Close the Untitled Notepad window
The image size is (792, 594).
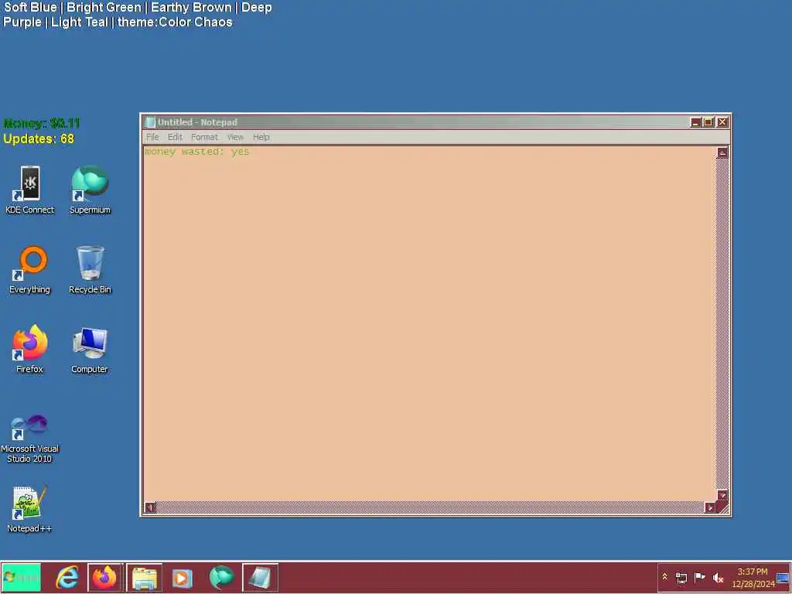722,122
